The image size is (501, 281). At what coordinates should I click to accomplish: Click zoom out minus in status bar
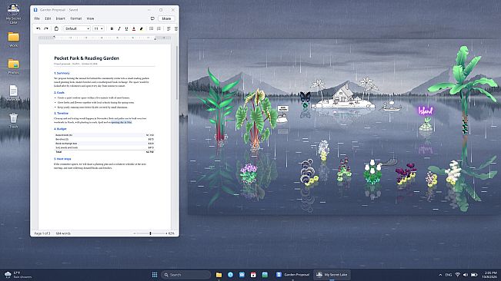point(135,233)
